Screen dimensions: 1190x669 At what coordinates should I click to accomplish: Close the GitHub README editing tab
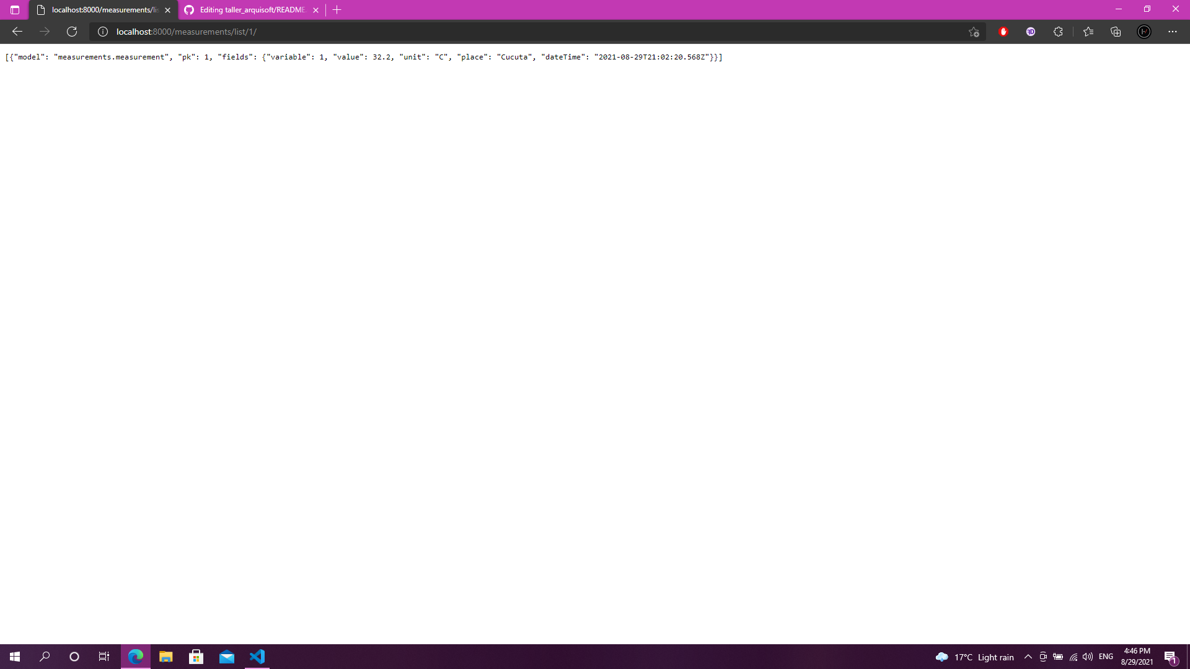(316, 10)
